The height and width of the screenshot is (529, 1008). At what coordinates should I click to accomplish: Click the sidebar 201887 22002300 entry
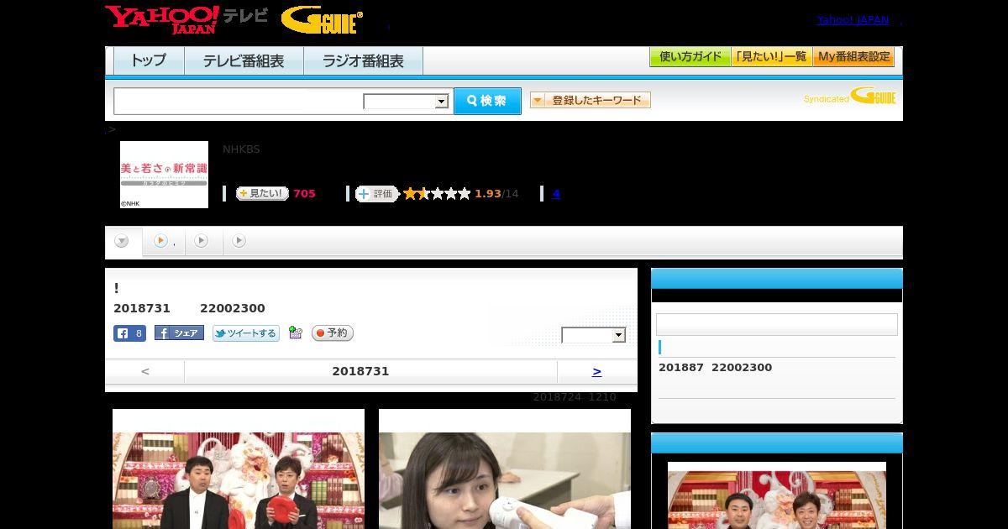click(715, 368)
